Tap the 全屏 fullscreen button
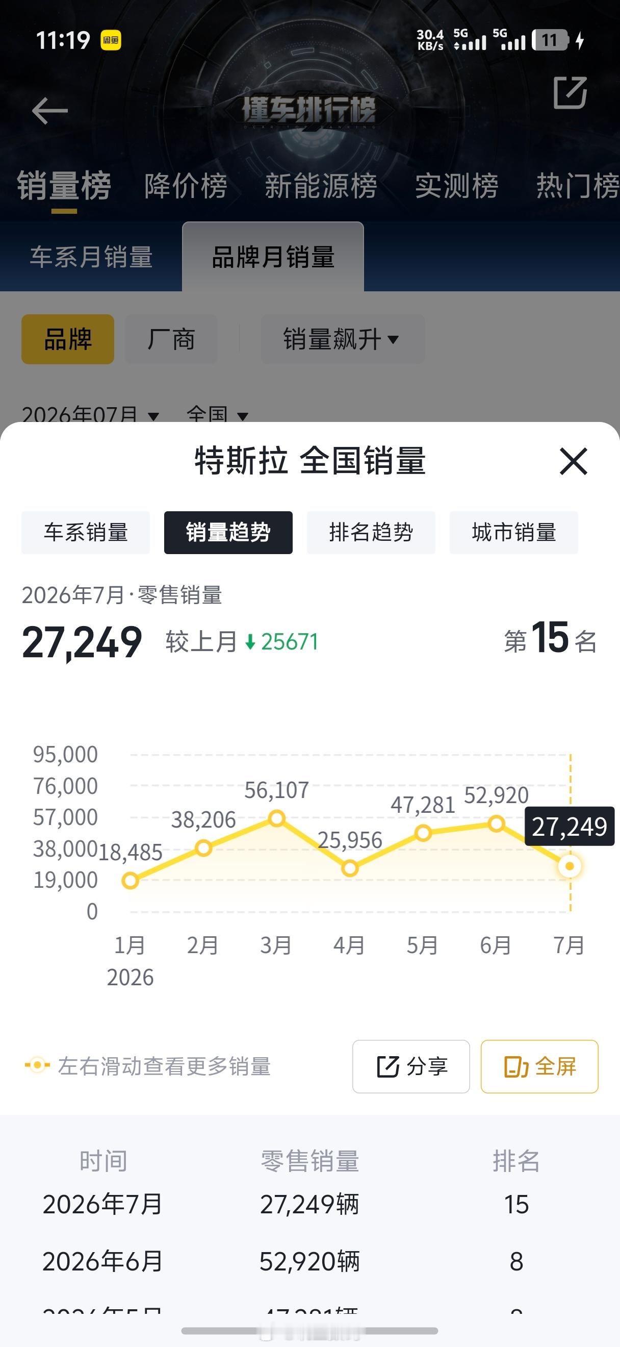The height and width of the screenshot is (1347, 620). 539,1067
